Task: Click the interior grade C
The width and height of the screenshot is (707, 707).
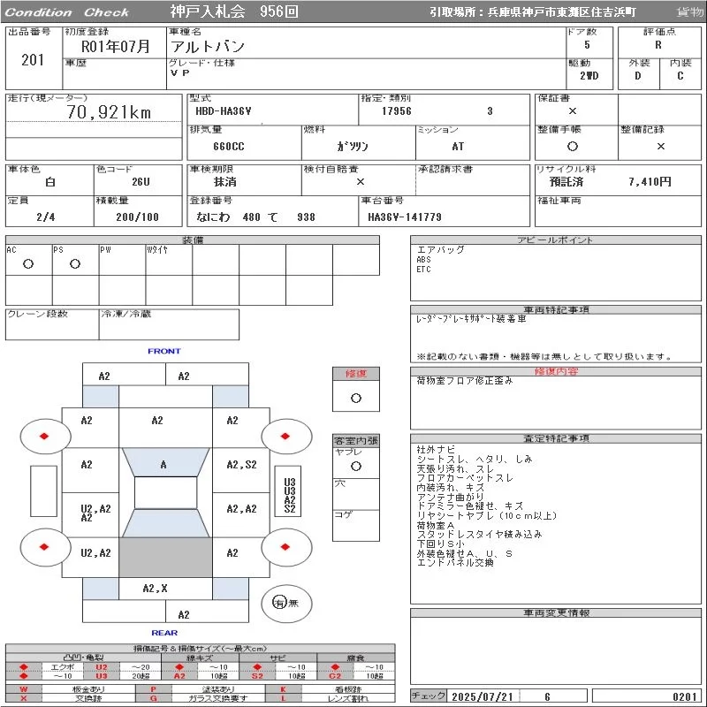Action: [680, 76]
